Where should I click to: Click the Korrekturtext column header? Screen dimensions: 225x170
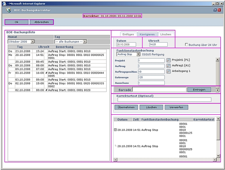[204, 120]
